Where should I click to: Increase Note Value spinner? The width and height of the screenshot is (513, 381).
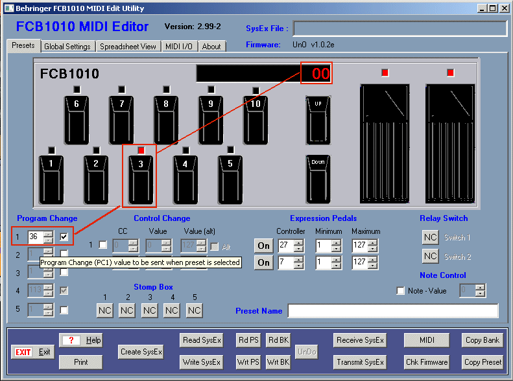tap(481, 288)
